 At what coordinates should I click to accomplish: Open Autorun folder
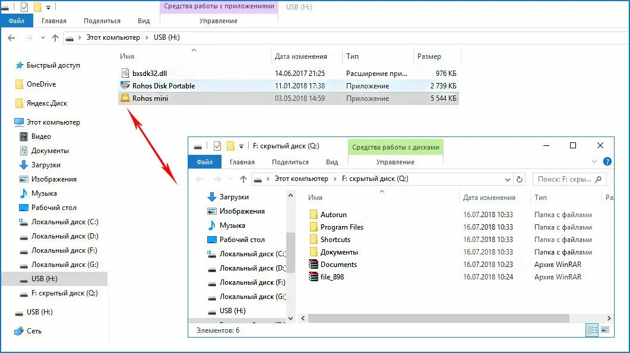334,214
